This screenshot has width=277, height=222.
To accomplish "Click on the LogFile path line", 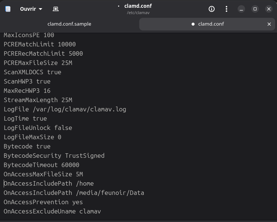I will click(x=65, y=110).
